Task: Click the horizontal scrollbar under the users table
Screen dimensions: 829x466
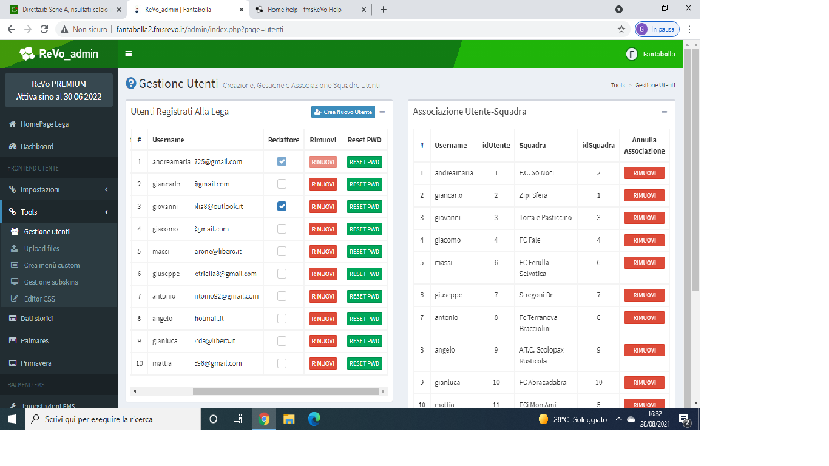Action: [259, 391]
